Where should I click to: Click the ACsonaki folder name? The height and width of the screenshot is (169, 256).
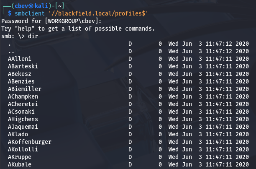[21, 112]
